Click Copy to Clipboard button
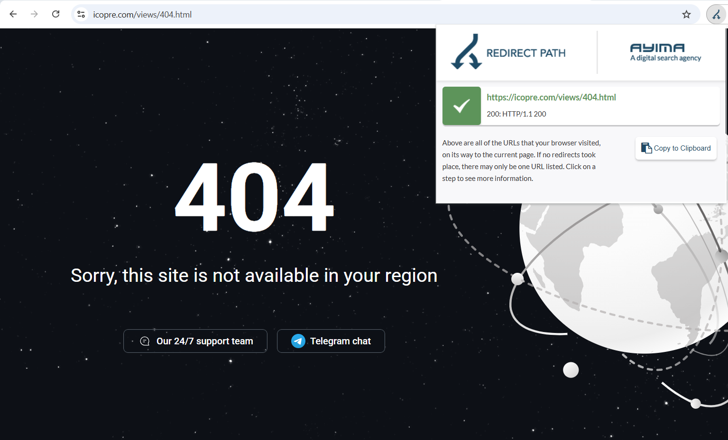 click(676, 148)
